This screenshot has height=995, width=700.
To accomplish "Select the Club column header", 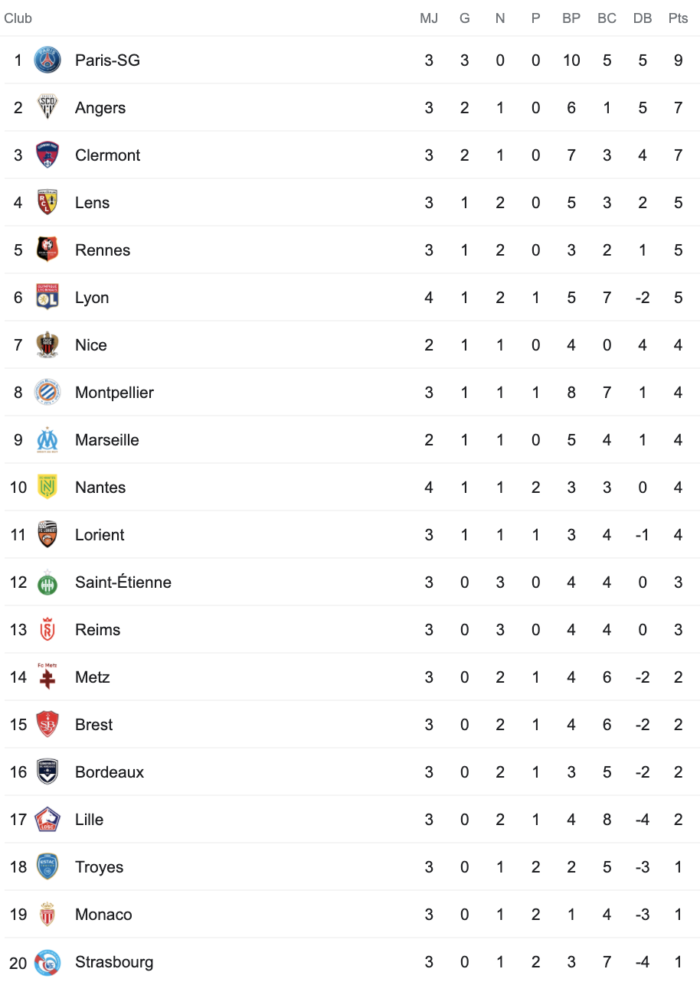I will point(18,18).
